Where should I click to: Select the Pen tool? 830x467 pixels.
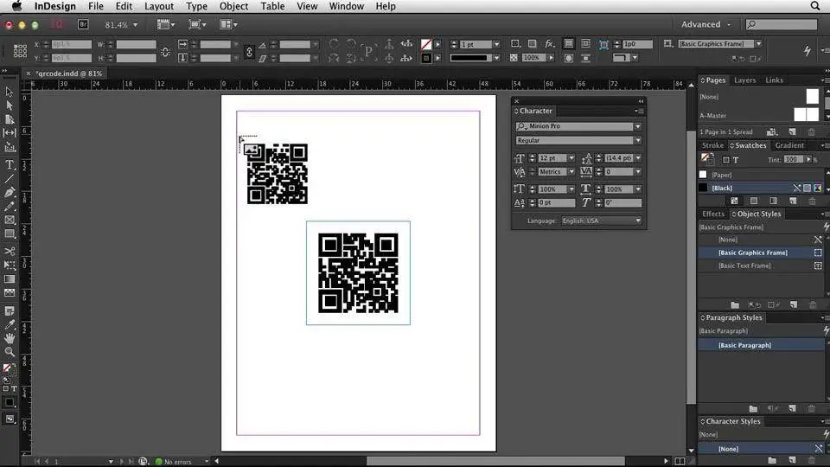coord(9,192)
